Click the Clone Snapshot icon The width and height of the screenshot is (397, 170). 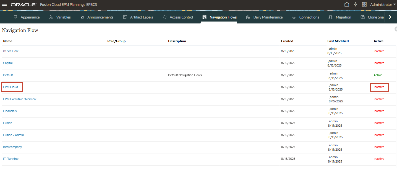click(362, 17)
